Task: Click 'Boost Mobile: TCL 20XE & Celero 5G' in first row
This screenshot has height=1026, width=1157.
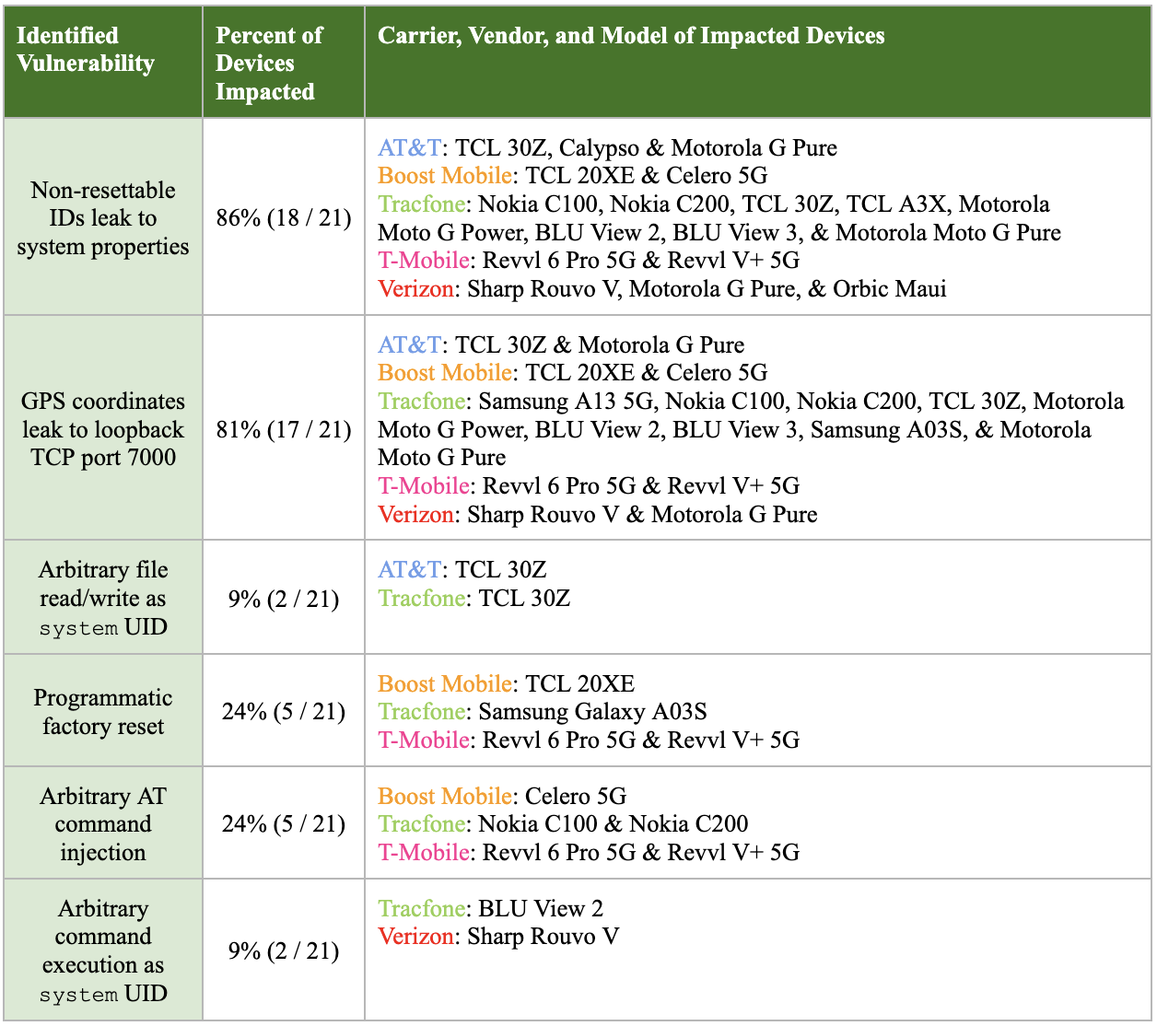Action: coord(572,175)
